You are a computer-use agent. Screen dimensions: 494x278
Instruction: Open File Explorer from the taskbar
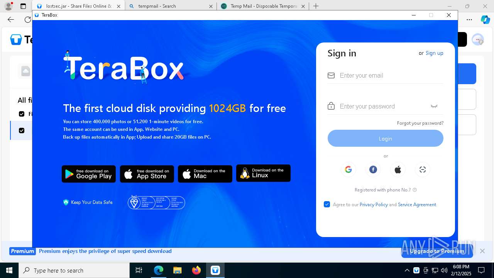tap(178, 270)
